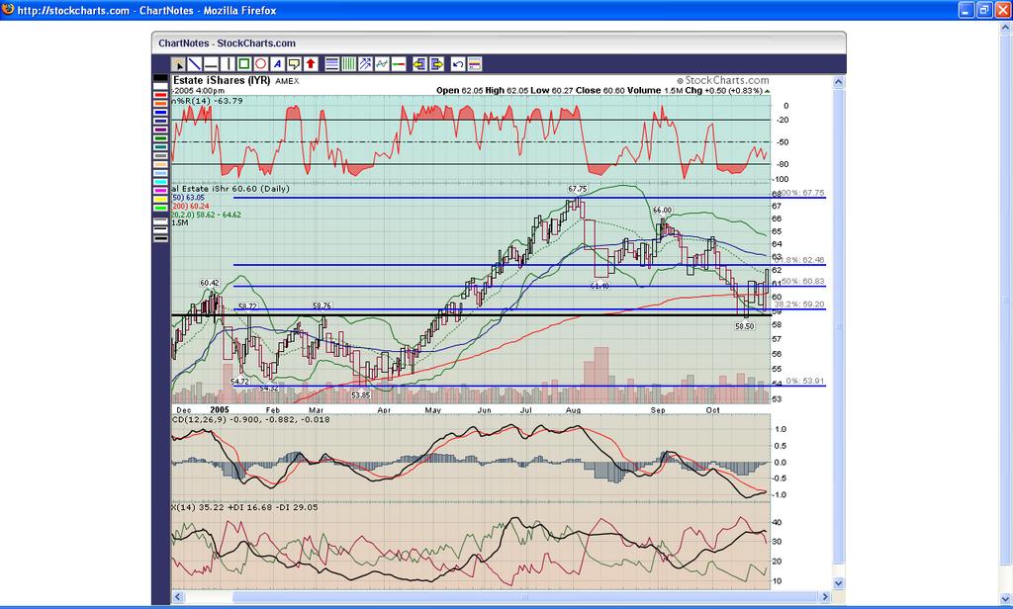Image resolution: width=1013 pixels, height=609 pixels.
Task: Pick the yellow color swatch
Action: pyautogui.click(x=160, y=199)
